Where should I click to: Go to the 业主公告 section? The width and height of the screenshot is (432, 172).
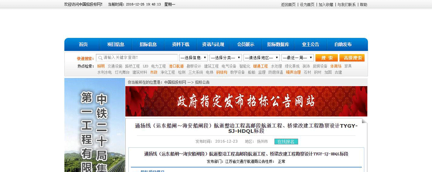pyautogui.click(x=311, y=45)
